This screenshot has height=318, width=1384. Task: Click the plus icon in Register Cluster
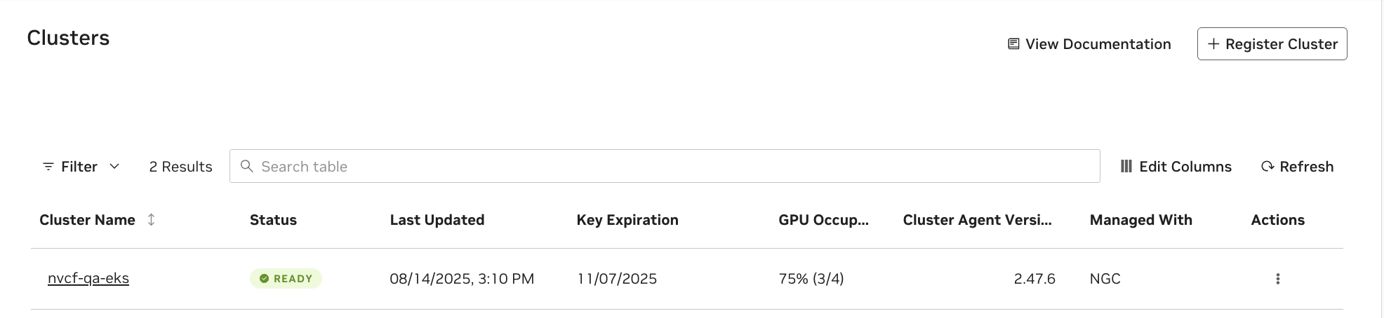click(1213, 44)
